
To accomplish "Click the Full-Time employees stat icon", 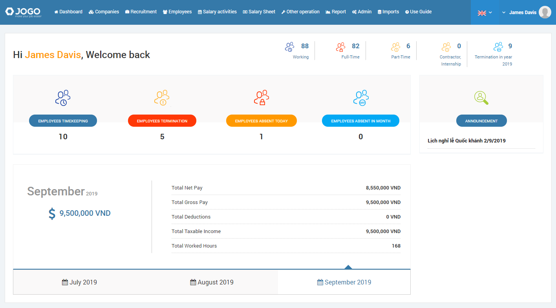I will [340, 47].
